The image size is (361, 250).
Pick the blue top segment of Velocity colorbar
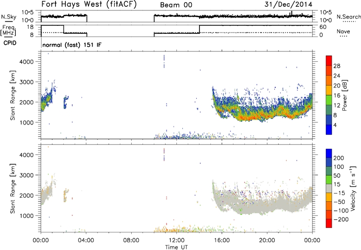coord(329,153)
